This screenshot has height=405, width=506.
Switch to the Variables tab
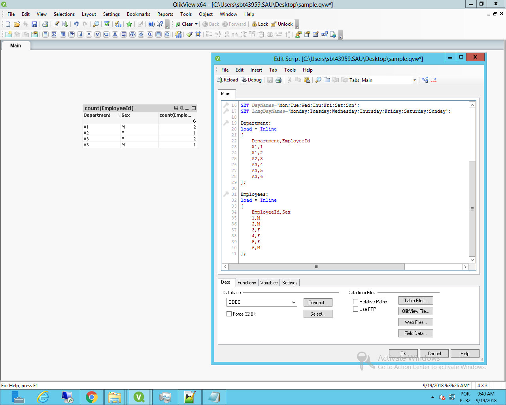pos(269,283)
